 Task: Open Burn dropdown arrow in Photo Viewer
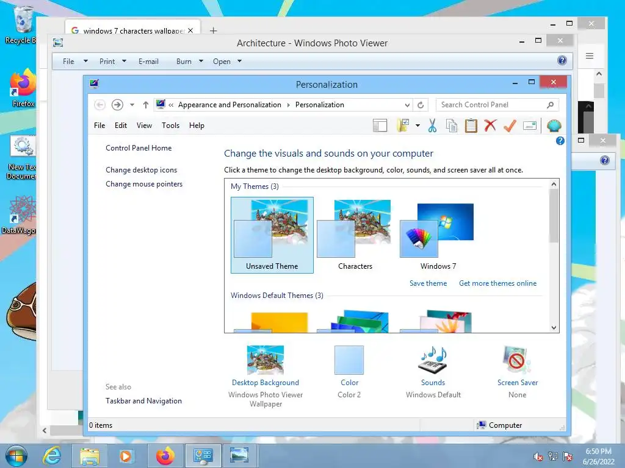[x=201, y=62]
